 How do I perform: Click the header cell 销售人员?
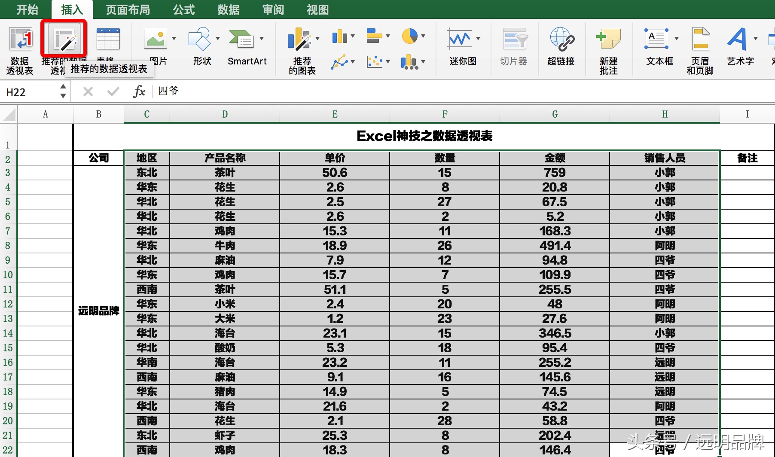tap(665, 158)
